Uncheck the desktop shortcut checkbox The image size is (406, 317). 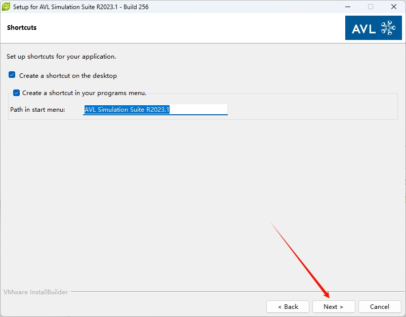coord(12,75)
